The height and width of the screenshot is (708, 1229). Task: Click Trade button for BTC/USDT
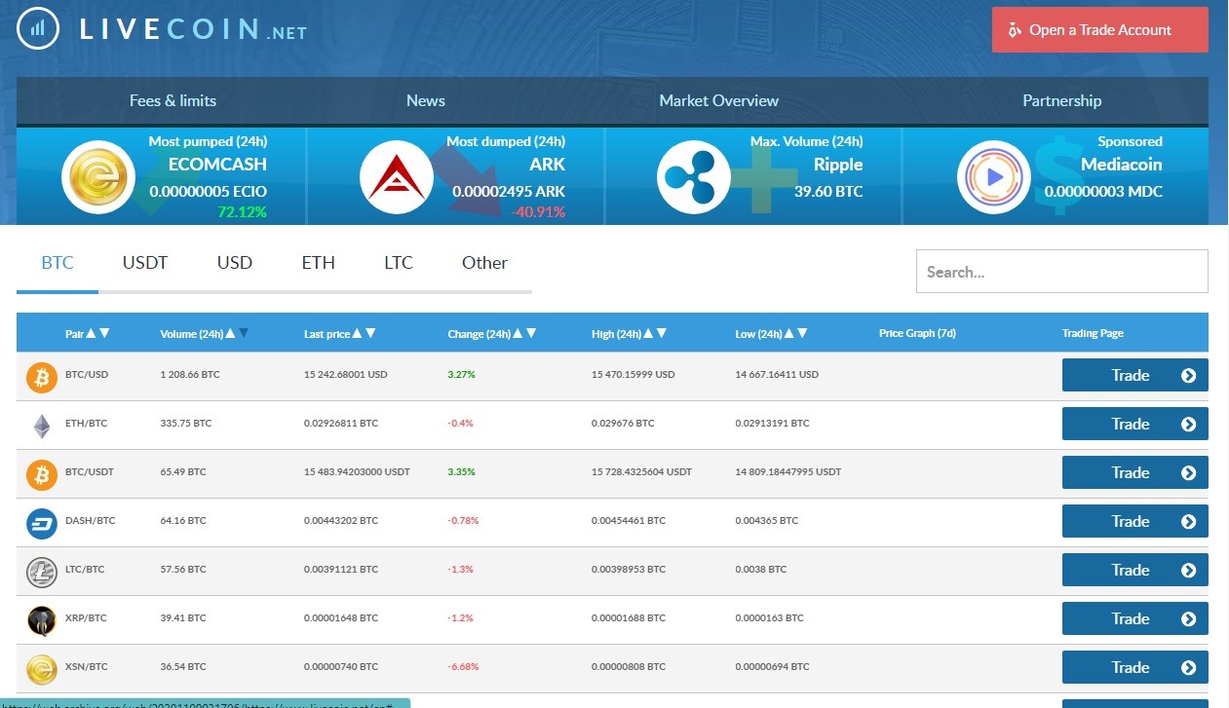pos(1135,472)
